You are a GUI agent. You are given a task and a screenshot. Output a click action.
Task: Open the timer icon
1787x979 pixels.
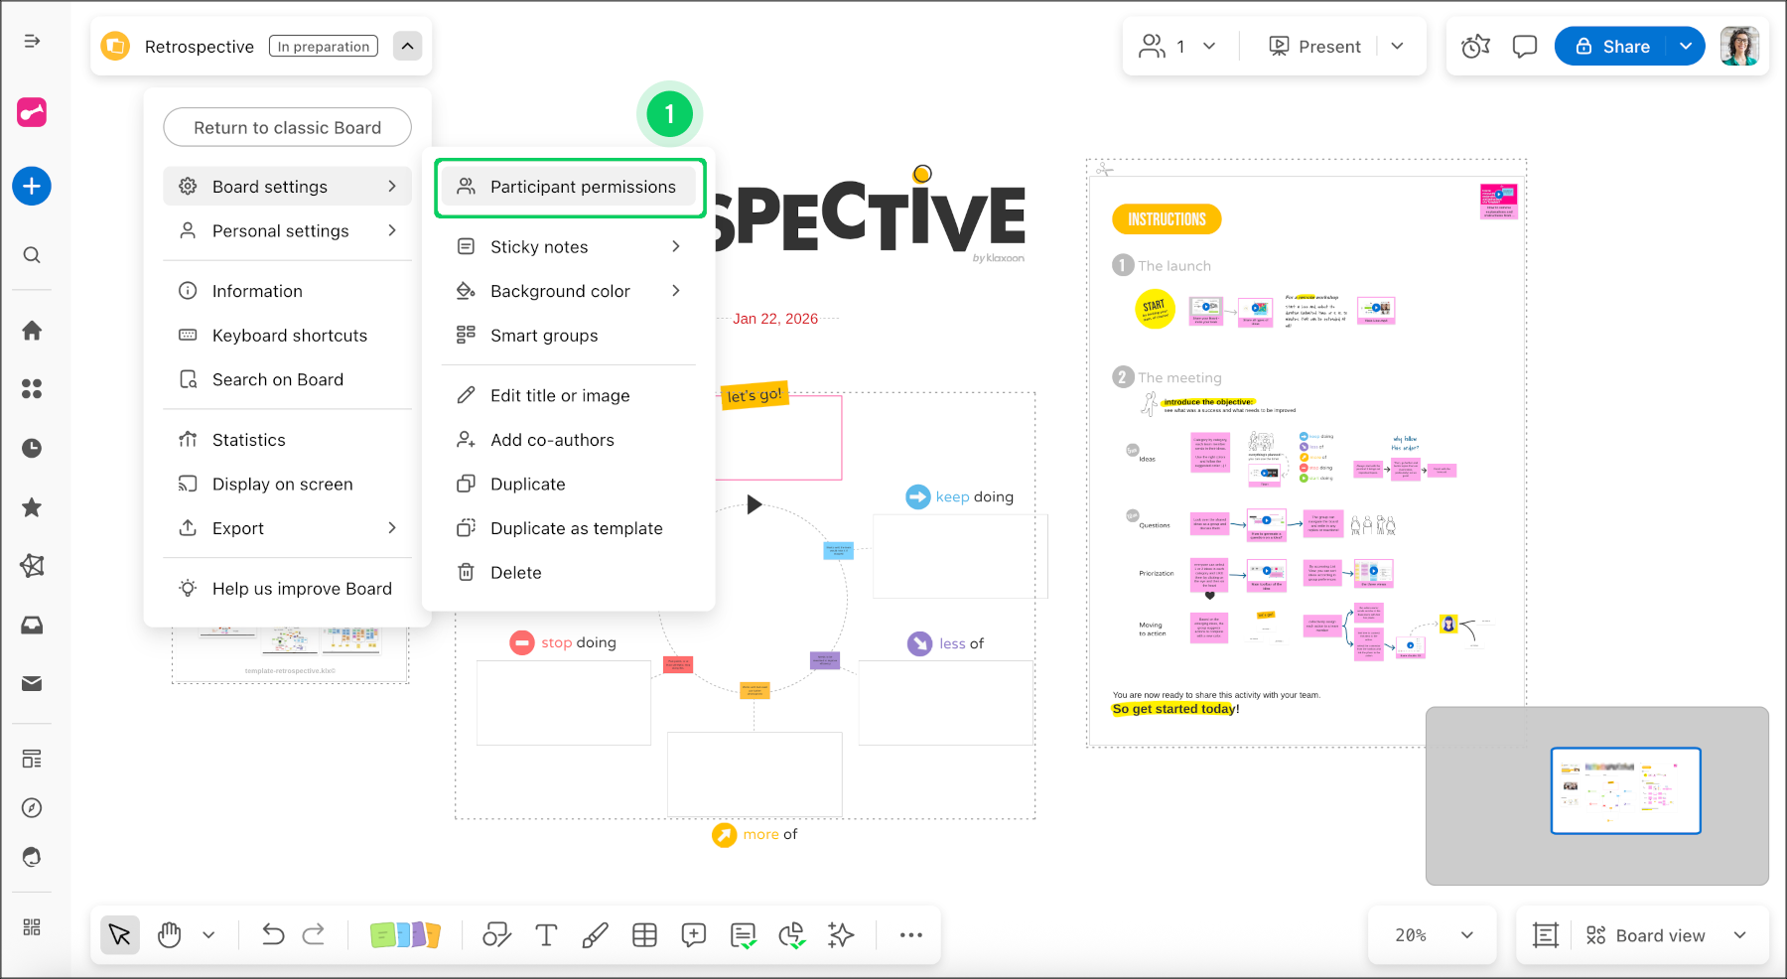[x=1475, y=47]
